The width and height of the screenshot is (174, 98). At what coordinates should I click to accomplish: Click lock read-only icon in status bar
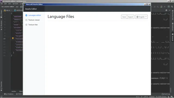coord(169,97)
